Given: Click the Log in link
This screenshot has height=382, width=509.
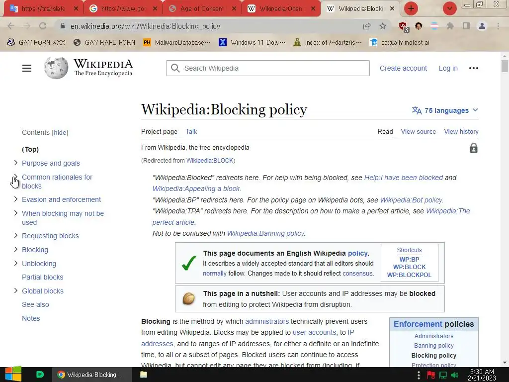Looking at the screenshot, I should point(448,68).
